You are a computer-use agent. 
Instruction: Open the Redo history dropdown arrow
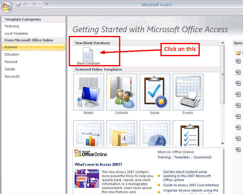39,4
